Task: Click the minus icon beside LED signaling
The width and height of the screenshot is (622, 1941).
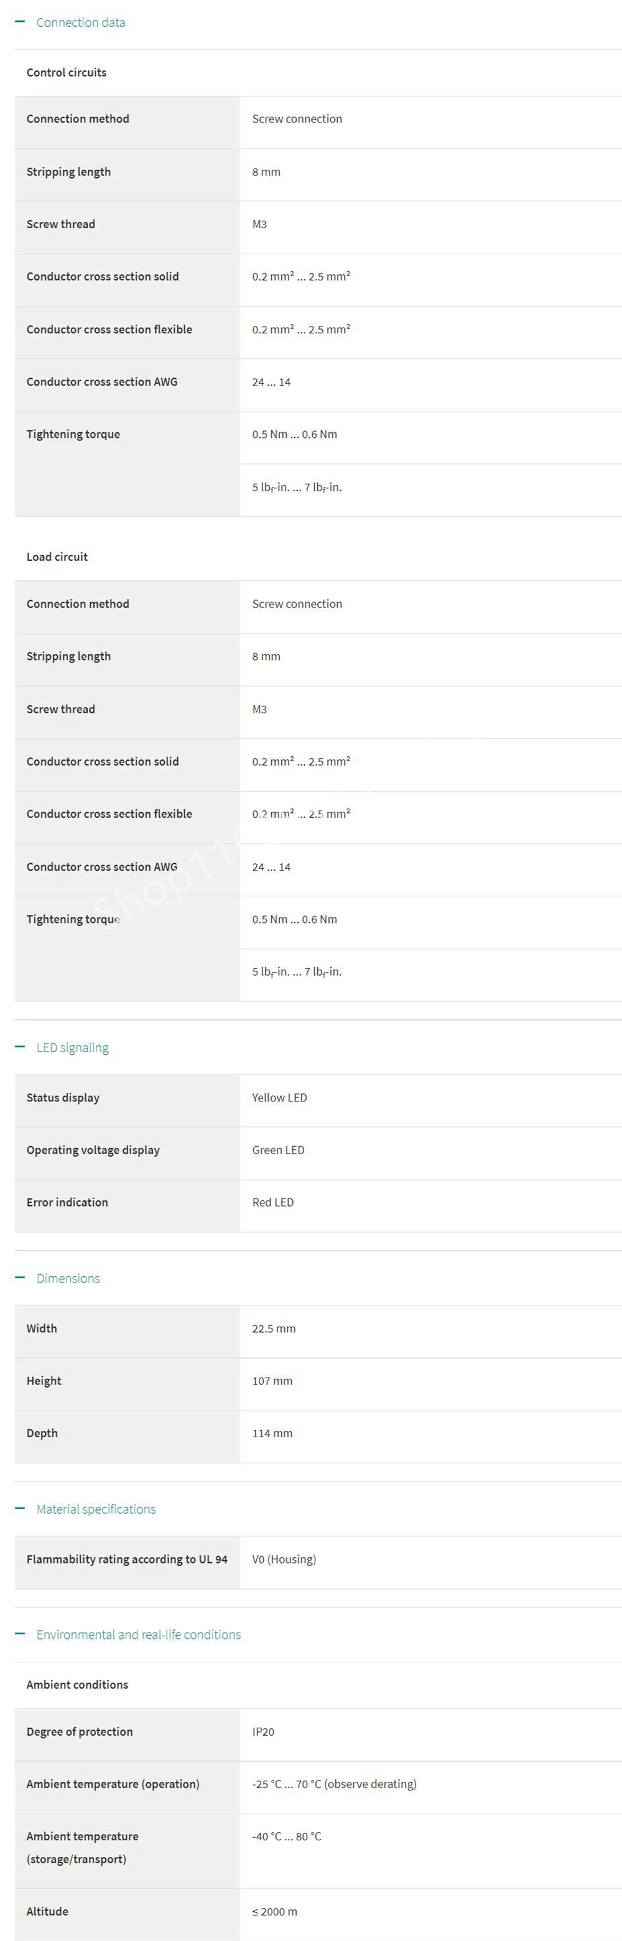Action: 20,1047
